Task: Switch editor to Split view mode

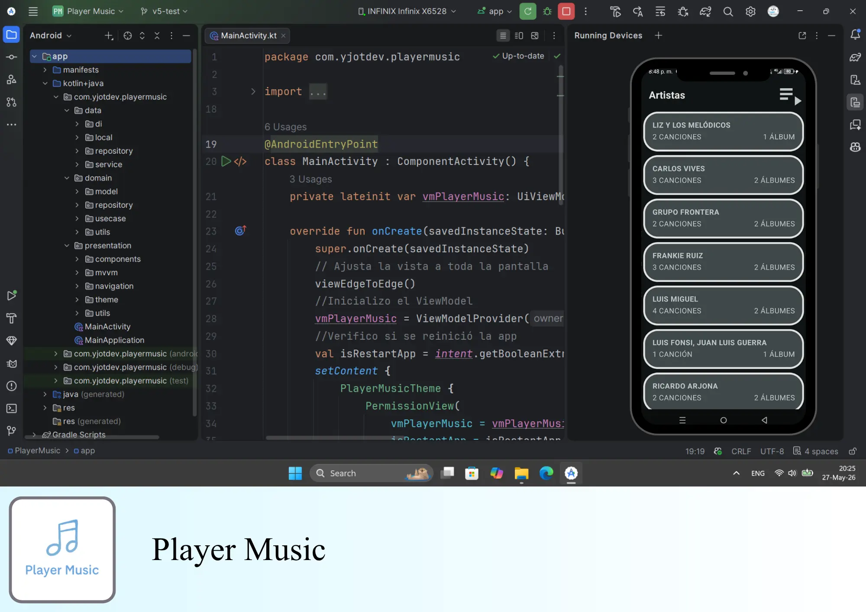Action: click(x=519, y=35)
